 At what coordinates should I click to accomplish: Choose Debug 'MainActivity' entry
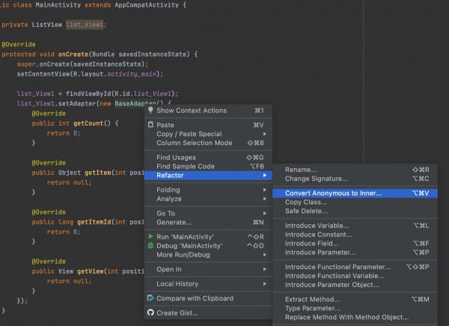click(208, 245)
